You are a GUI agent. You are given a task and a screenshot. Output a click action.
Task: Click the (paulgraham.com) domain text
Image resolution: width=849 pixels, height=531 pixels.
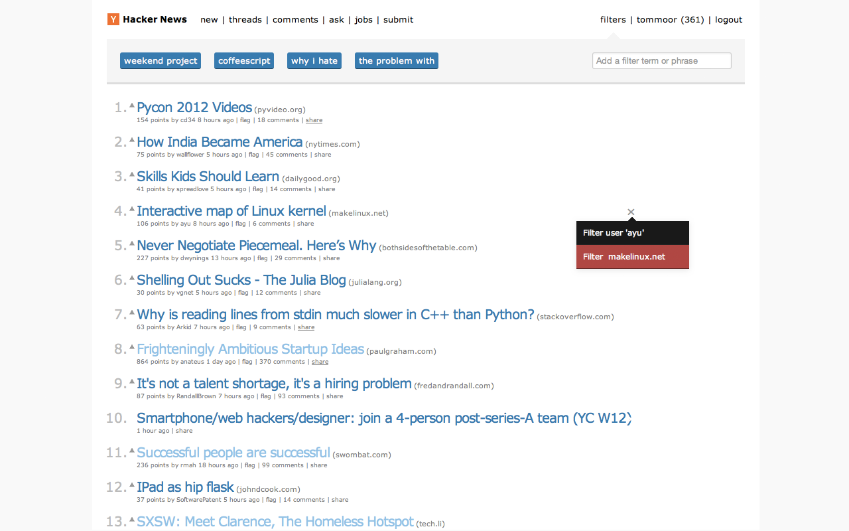401,351
